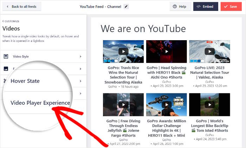Open the Aichi Ono head spinning thumbnail
The image size is (246, 148).
[x=167, y=51]
